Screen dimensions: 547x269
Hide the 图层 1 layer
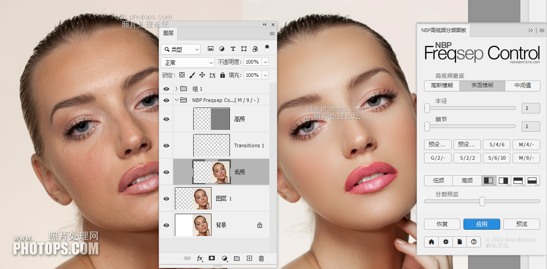pos(167,199)
